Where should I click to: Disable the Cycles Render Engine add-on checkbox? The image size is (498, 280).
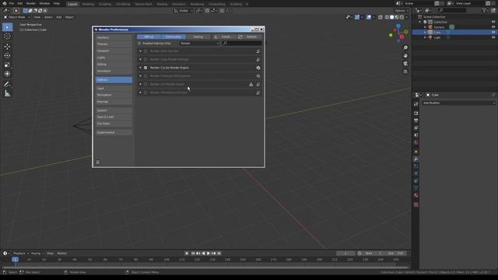(146, 68)
